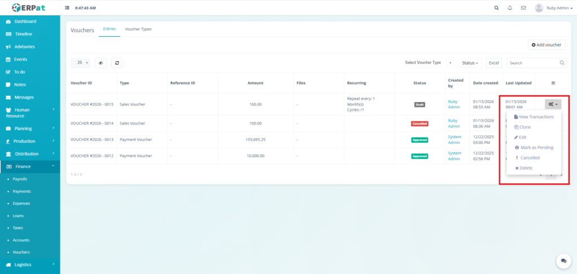Image resolution: width=577 pixels, height=274 pixels.
Task: Toggle column visibility eye button
Action: (x=101, y=63)
